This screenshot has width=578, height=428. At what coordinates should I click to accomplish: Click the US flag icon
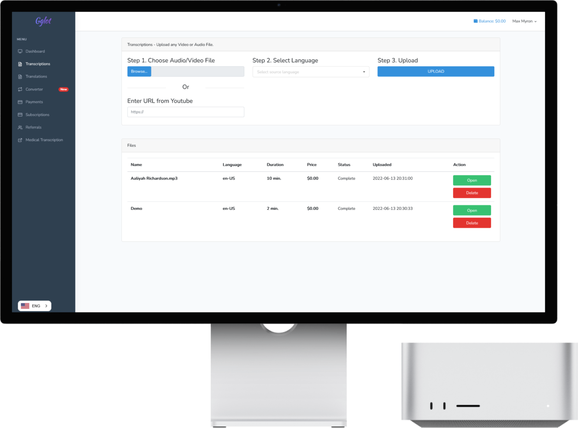click(25, 306)
